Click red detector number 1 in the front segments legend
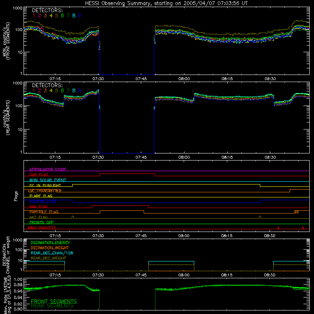 34,16
